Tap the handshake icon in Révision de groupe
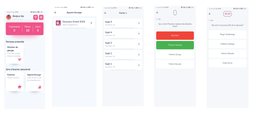Screen dimensions: 257x125 pyautogui.click(x=20, y=59)
